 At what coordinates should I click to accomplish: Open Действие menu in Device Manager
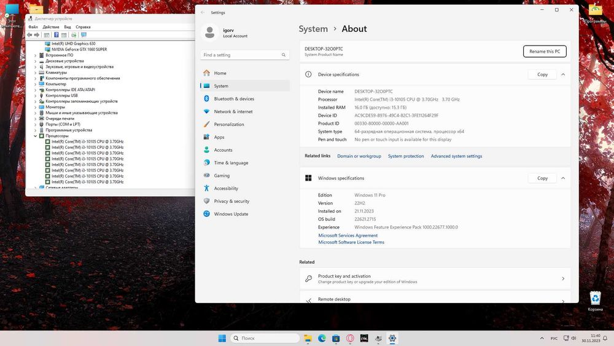click(x=51, y=27)
